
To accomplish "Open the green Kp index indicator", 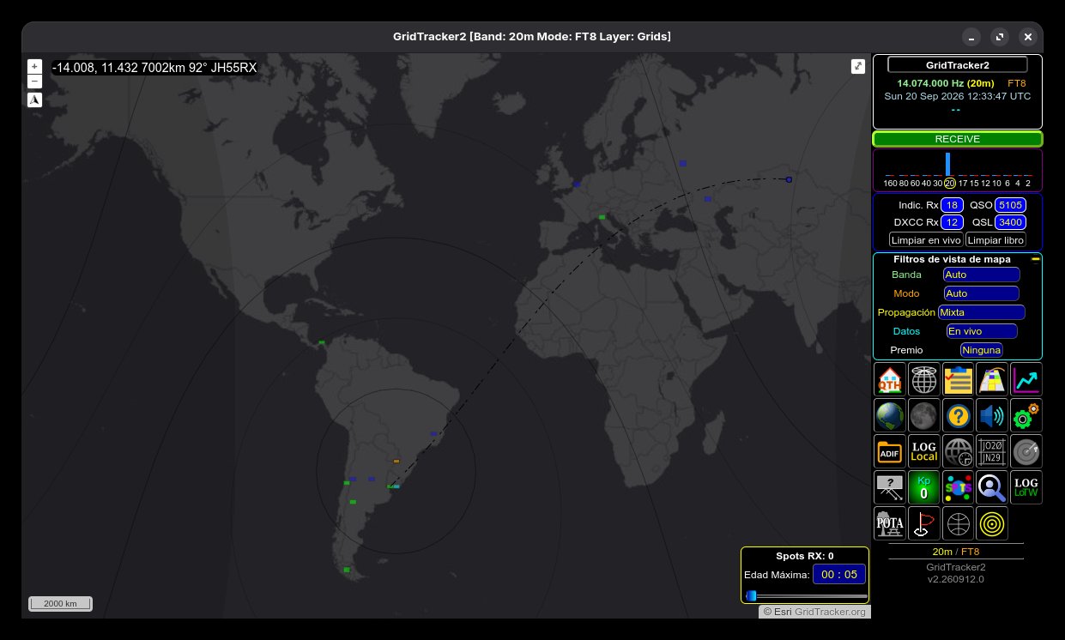I will point(924,487).
